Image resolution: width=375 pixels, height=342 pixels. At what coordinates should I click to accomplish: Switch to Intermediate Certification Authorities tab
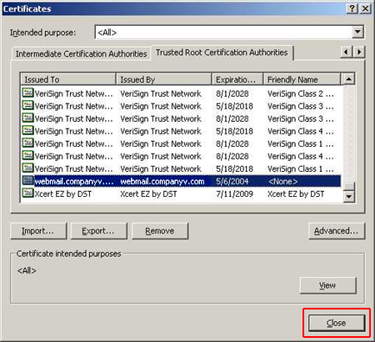[81, 53]
